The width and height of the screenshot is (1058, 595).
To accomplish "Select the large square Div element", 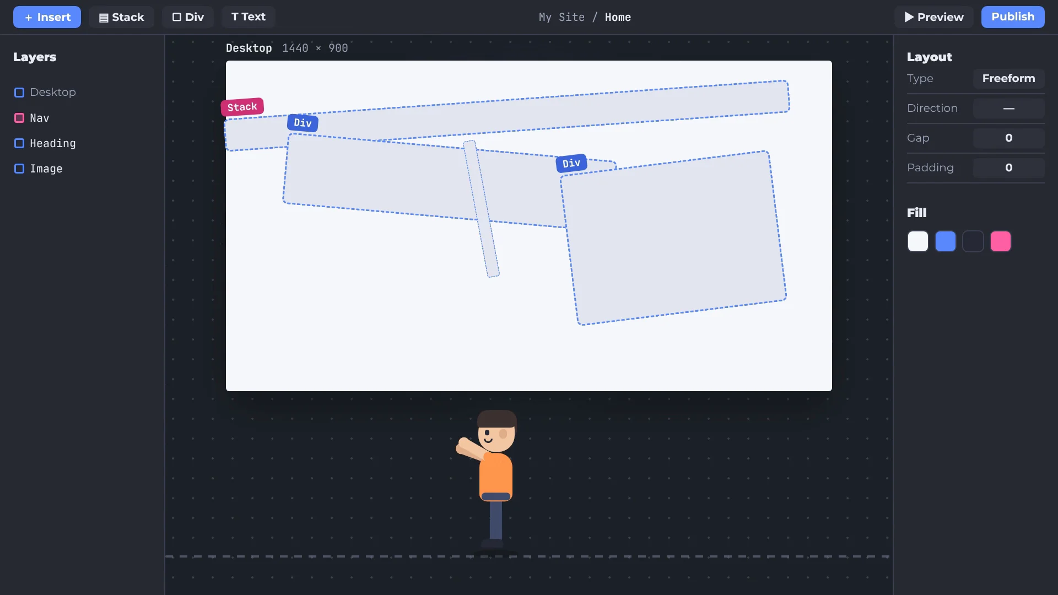I will point(673,238).
